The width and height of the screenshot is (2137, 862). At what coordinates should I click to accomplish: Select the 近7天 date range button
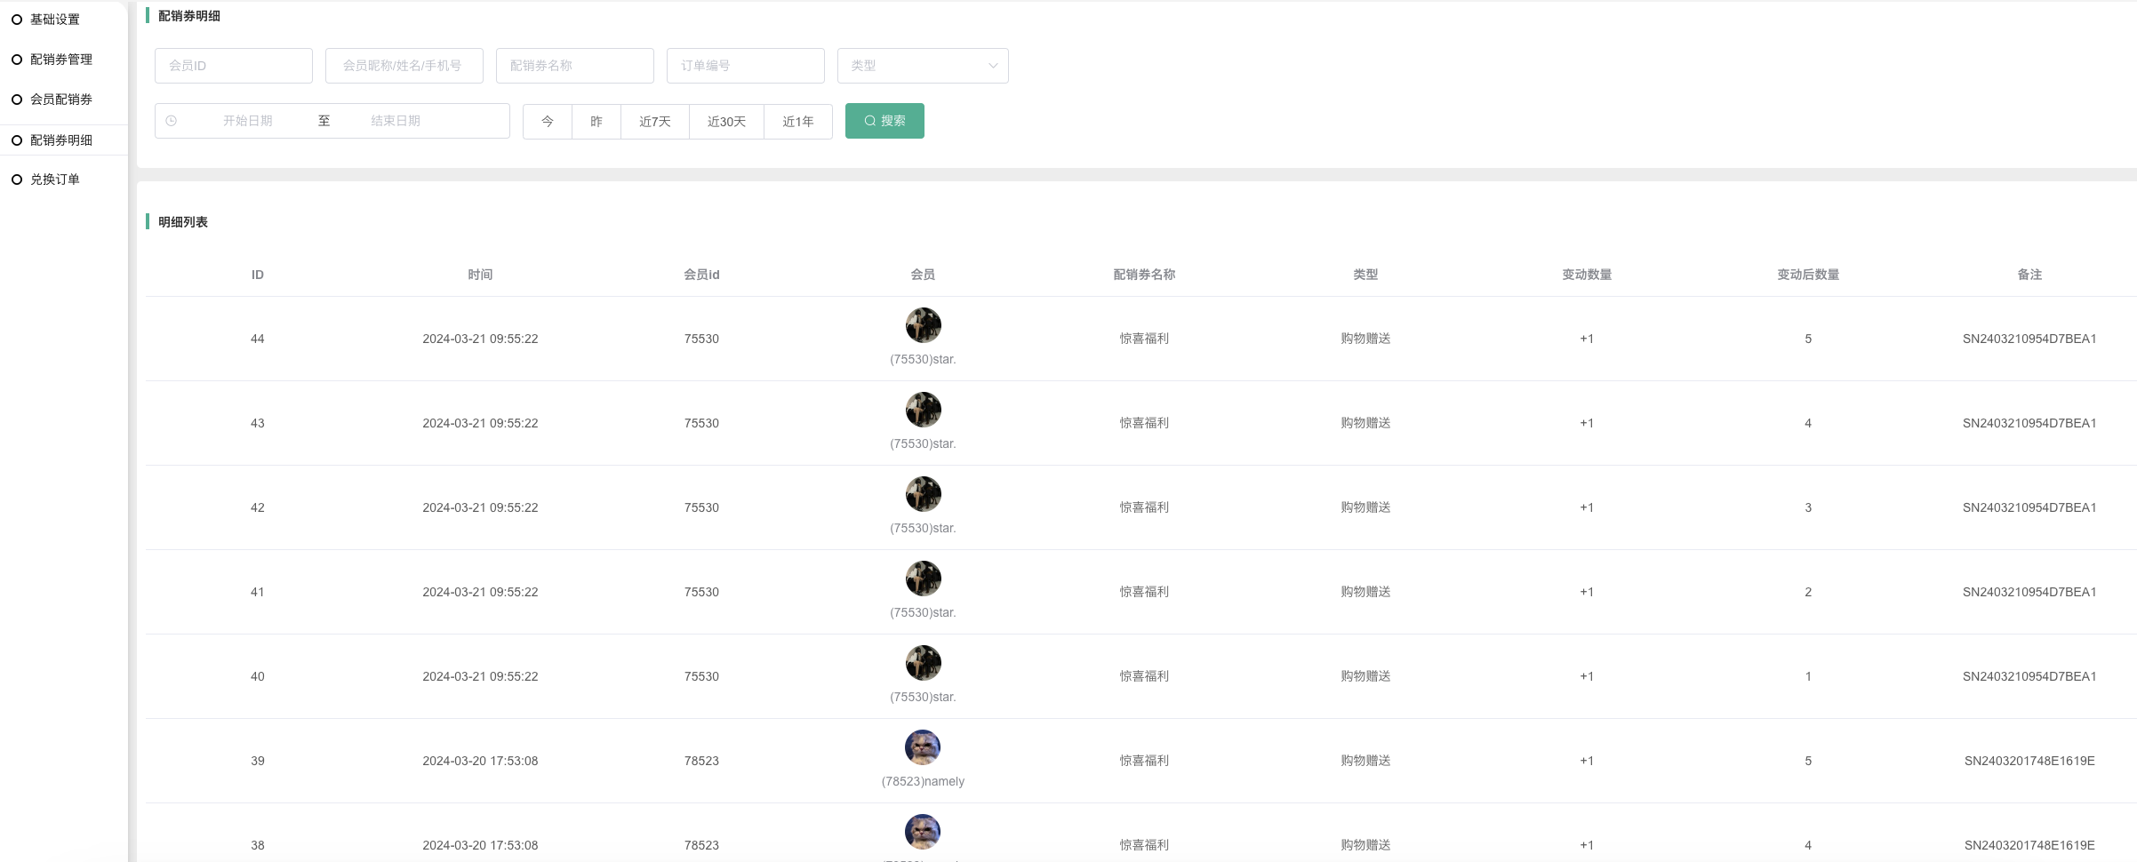[655, 122]
